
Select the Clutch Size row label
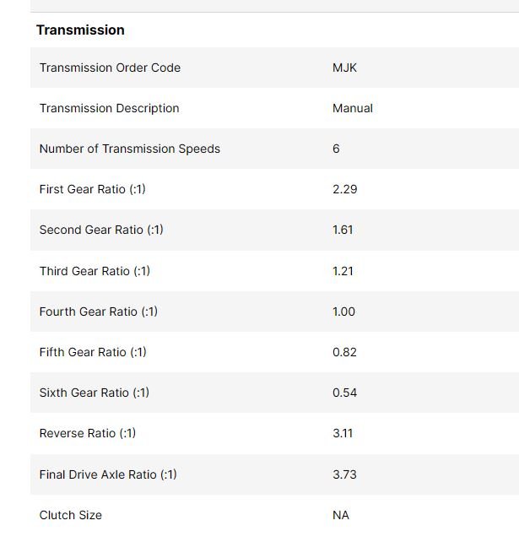(71, 515)
